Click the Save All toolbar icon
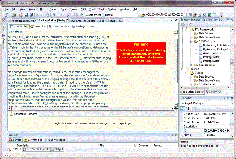Viewport: 236px width, 159px height. [31, 15]
